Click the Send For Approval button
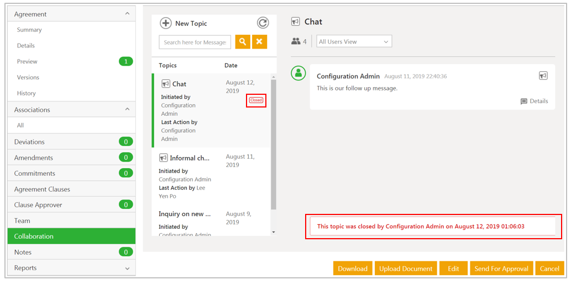The height and width of the screenshot is (285, 571). point(501,268)
